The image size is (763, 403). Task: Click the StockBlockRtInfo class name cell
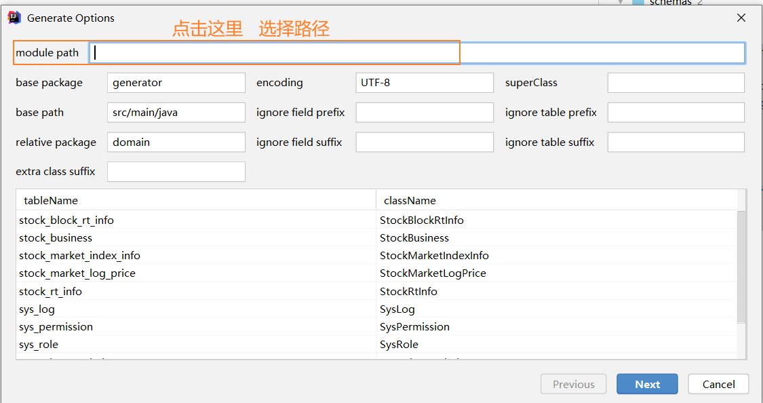coord(557,220)
